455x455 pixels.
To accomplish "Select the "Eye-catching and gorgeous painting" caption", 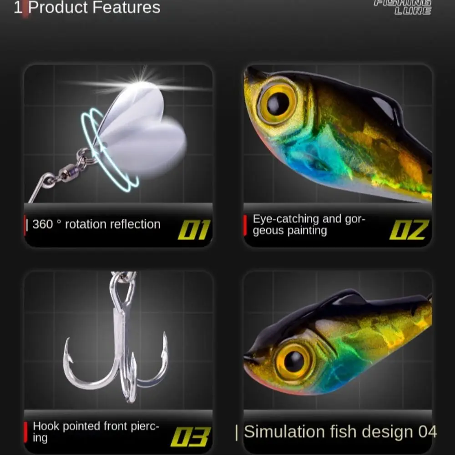I will coord(309,225).
